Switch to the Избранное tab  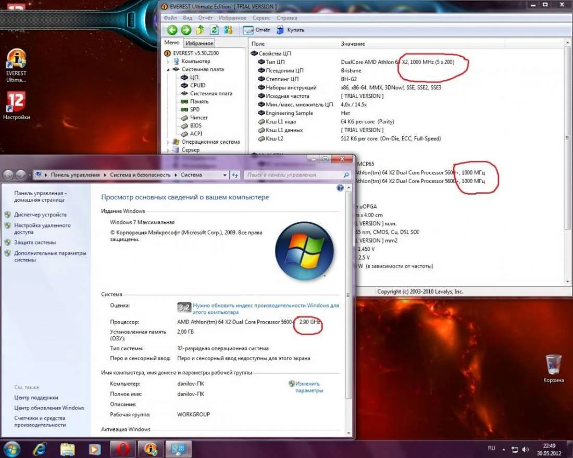199,44
